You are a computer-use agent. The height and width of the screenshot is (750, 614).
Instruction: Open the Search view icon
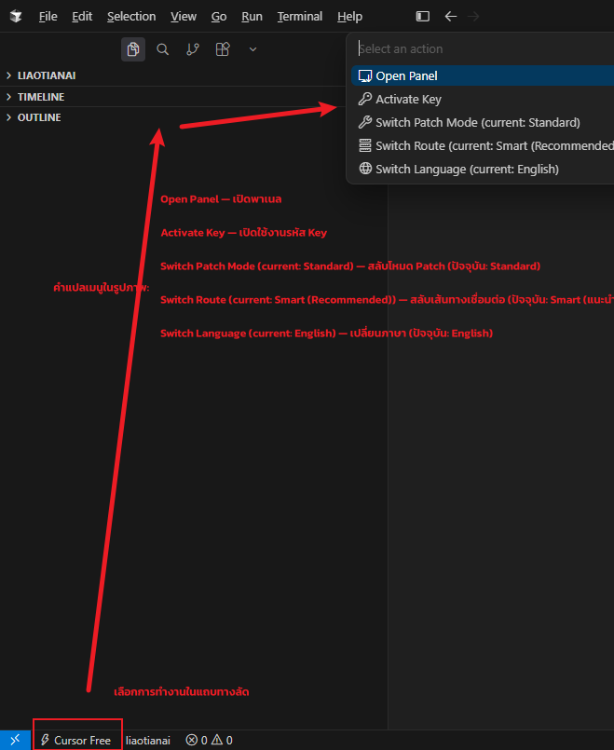click(163, 49)
